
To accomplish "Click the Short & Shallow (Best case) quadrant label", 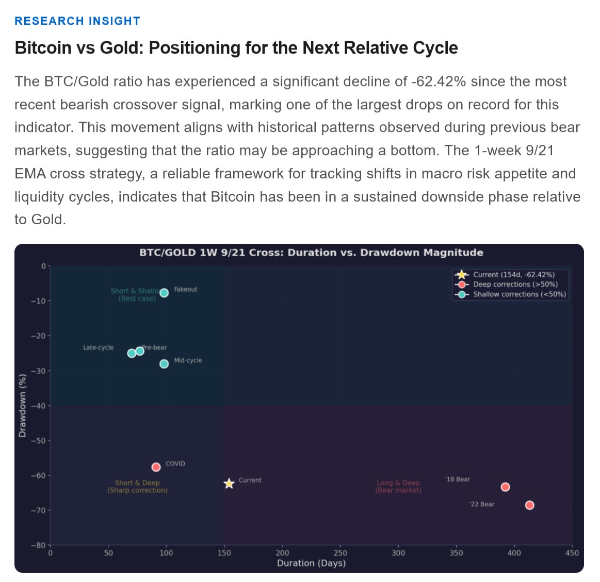I will 135,294.
